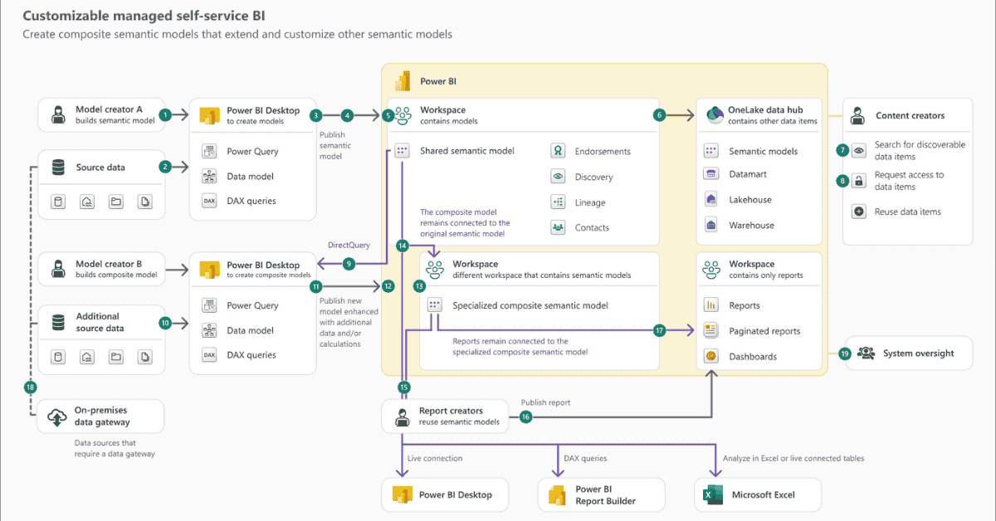Click the Endorsements icon
The width and height of the screenshot is (996, 521).
click(x=558, y=151)
